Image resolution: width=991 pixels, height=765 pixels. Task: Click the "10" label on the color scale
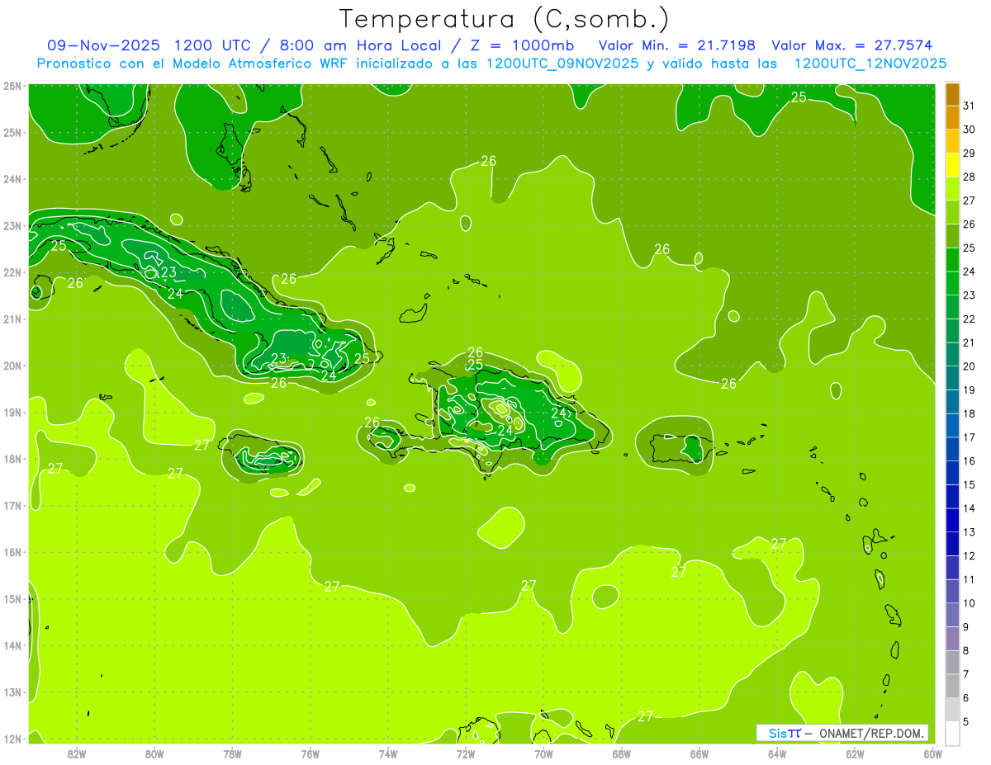[970, 603]
